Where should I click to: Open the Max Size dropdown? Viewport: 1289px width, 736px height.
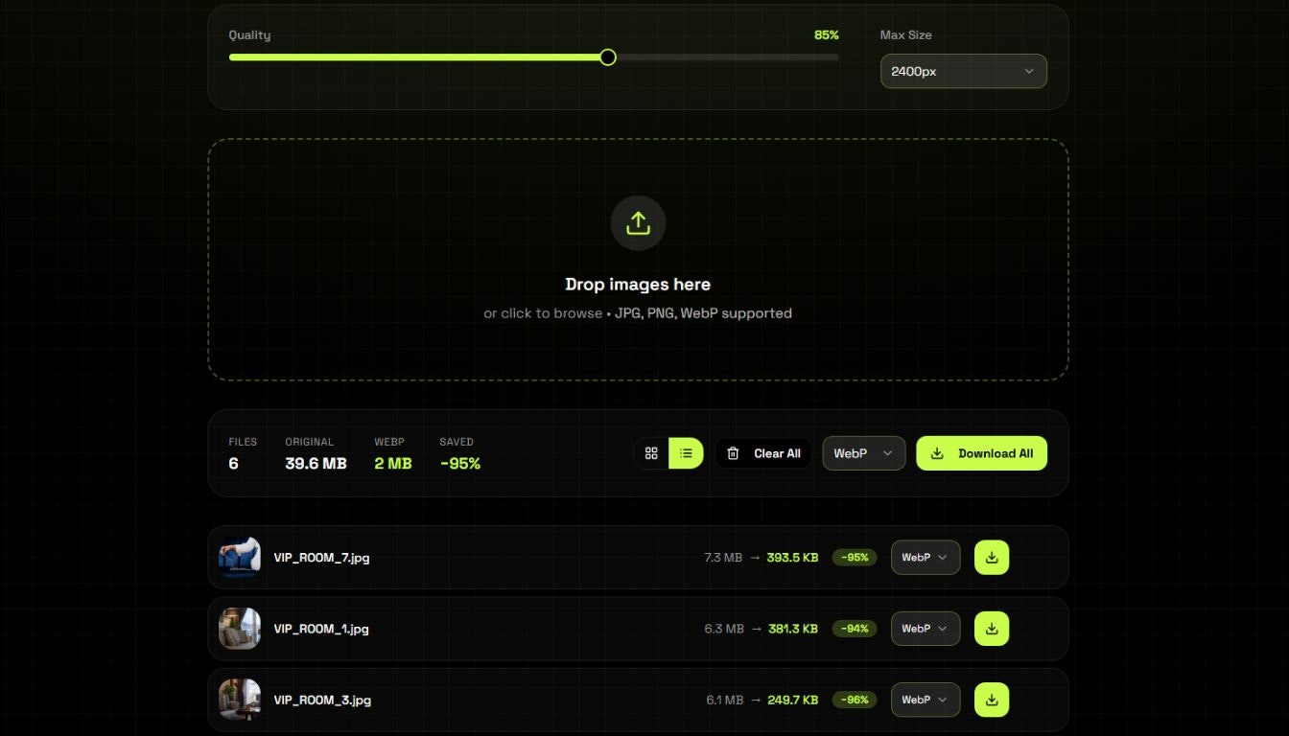click(962, 71)
